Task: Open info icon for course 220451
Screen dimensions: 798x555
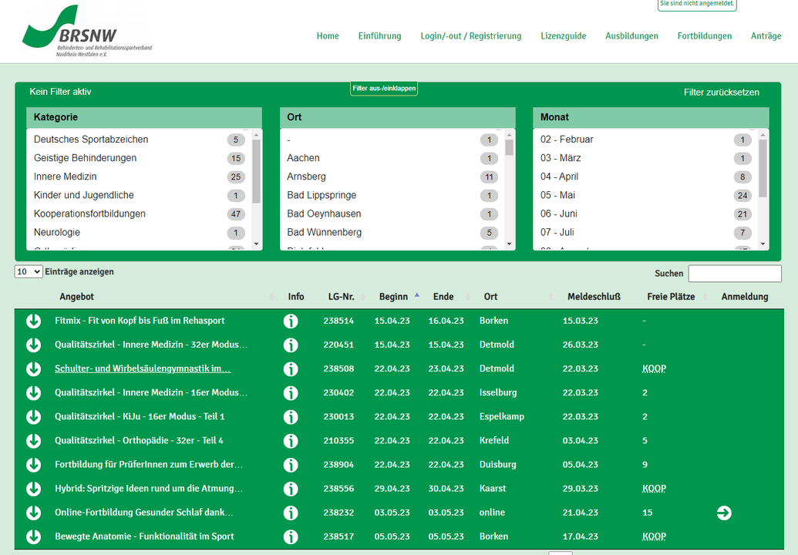Action: [291, 345]
